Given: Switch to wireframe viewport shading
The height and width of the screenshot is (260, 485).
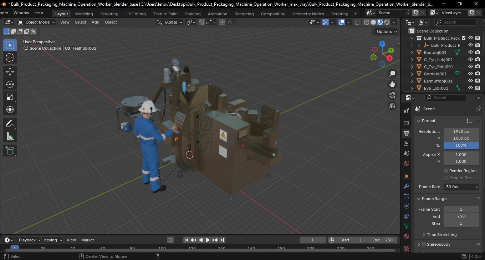Looking at the screenshot, I should [x=367, y=22].
